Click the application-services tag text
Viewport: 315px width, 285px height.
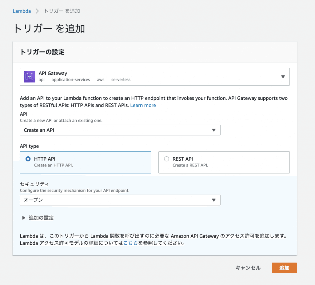71,80
